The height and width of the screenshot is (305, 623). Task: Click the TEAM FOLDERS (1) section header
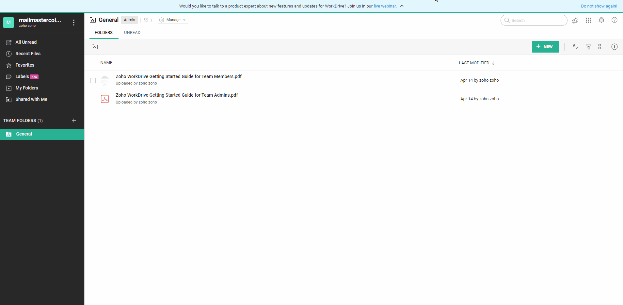coord(23,120)
